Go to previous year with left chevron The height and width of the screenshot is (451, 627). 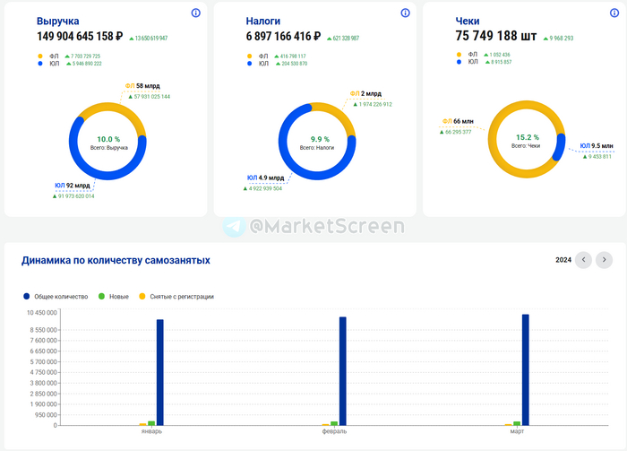click(x=583, y=260)
